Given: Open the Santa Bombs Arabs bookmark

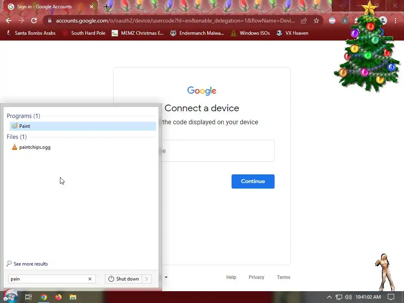Looking at the screenshot, I should click(31, 33).
